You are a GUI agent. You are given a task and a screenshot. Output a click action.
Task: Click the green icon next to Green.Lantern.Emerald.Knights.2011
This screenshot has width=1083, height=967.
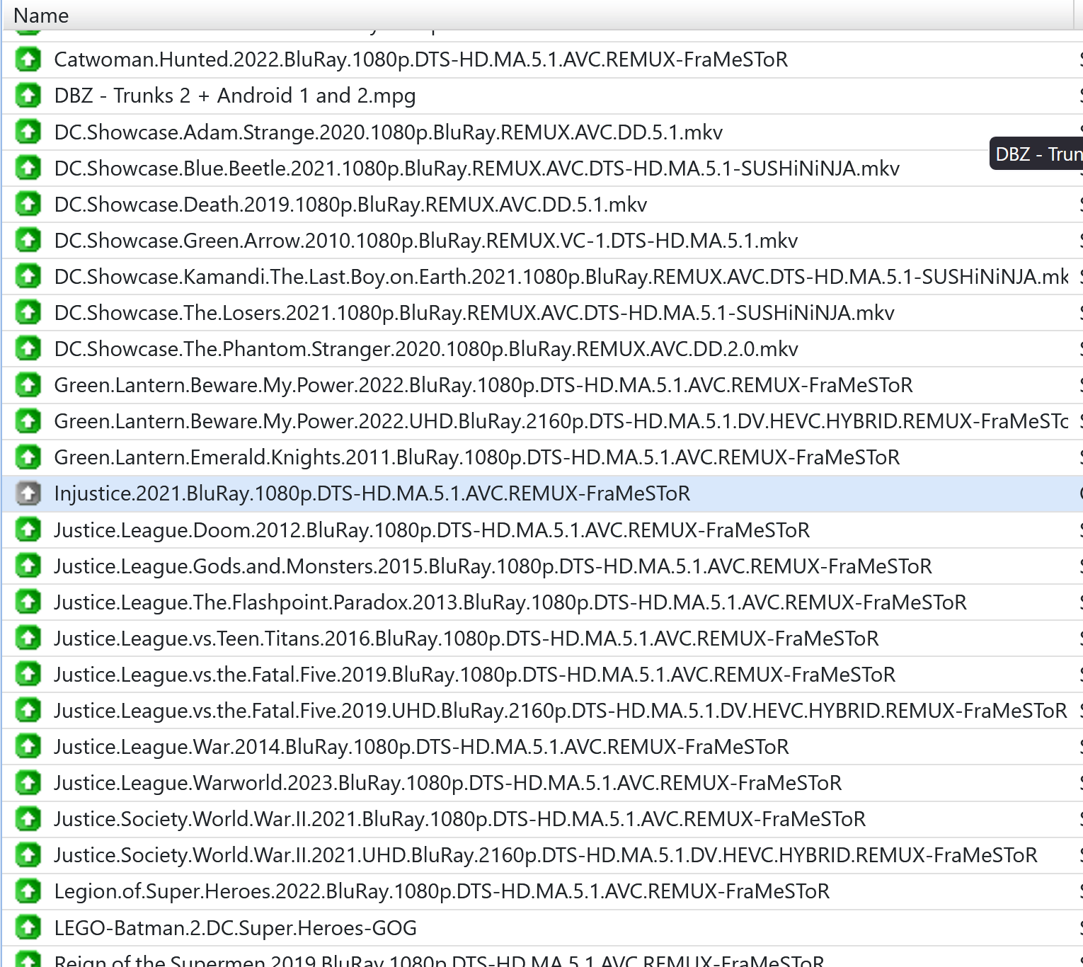point(28,457)
